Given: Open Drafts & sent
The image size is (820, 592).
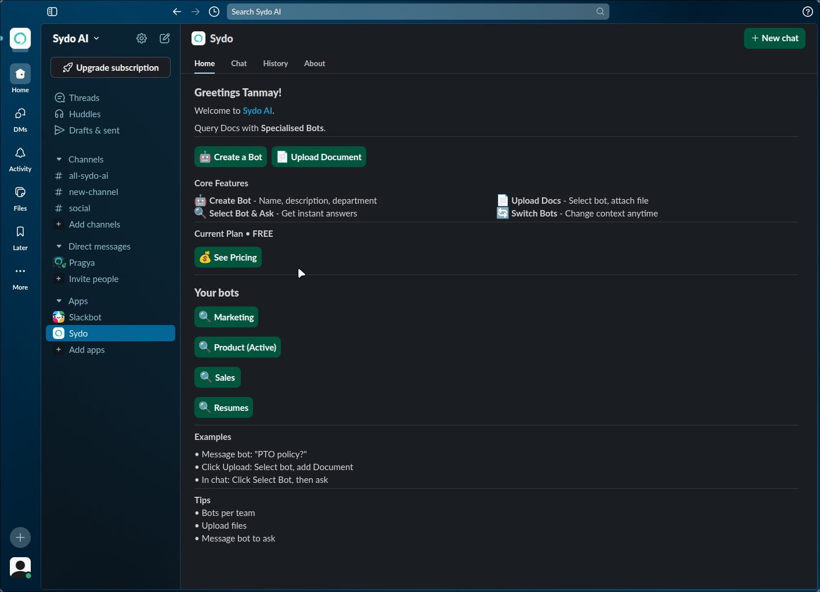Looking at the screenshot, I should point(110,130).
